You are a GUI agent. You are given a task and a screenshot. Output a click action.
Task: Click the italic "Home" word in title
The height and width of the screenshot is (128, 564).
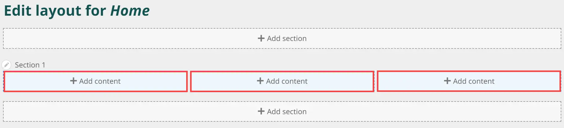tap(130, 11)
